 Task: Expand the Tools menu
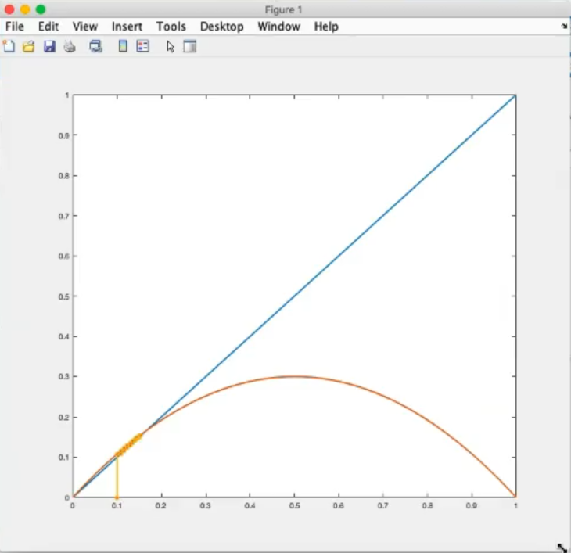[x=171, y=27]
